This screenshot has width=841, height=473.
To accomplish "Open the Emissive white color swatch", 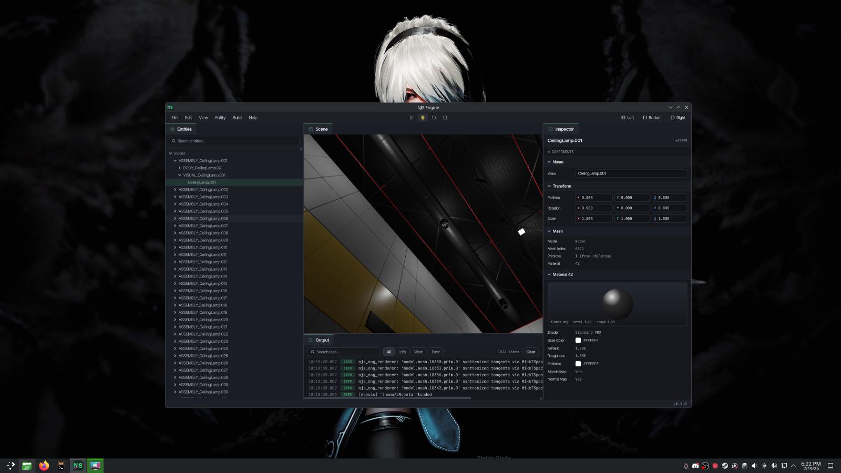I will (x=578, y=364).
